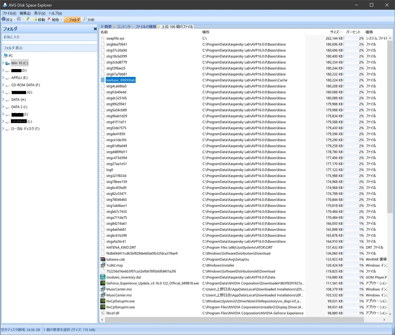Select ローカル ディスク (T:) in tree
The height and width of the screenshot is (335, 395).
[x=25, y=129]
